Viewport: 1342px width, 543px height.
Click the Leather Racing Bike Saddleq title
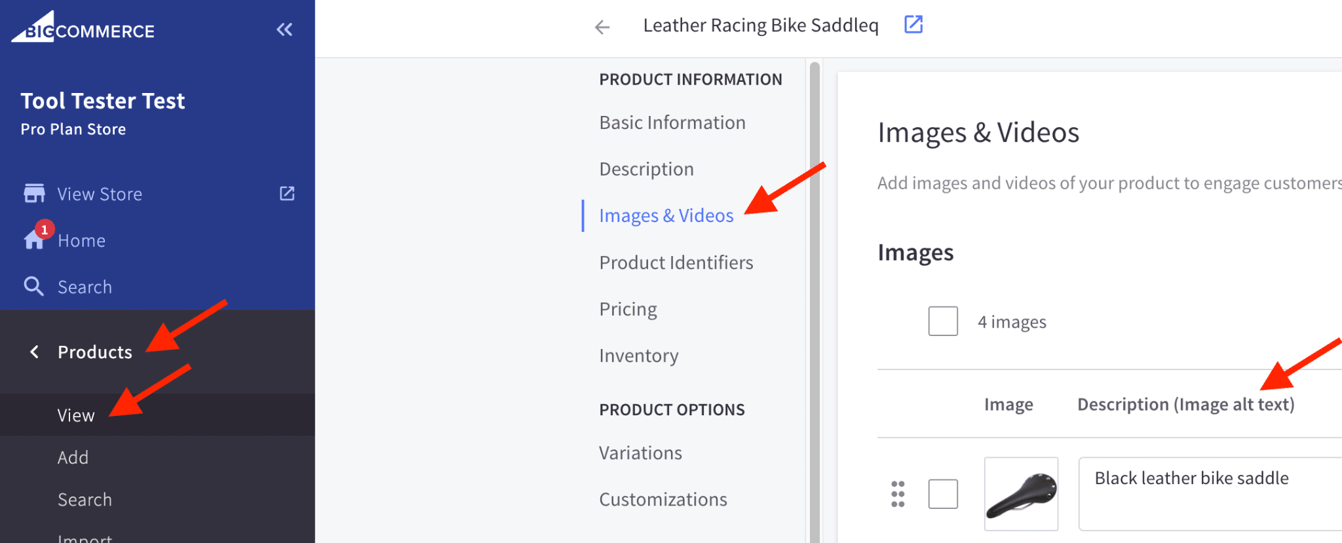click(761, 25)
